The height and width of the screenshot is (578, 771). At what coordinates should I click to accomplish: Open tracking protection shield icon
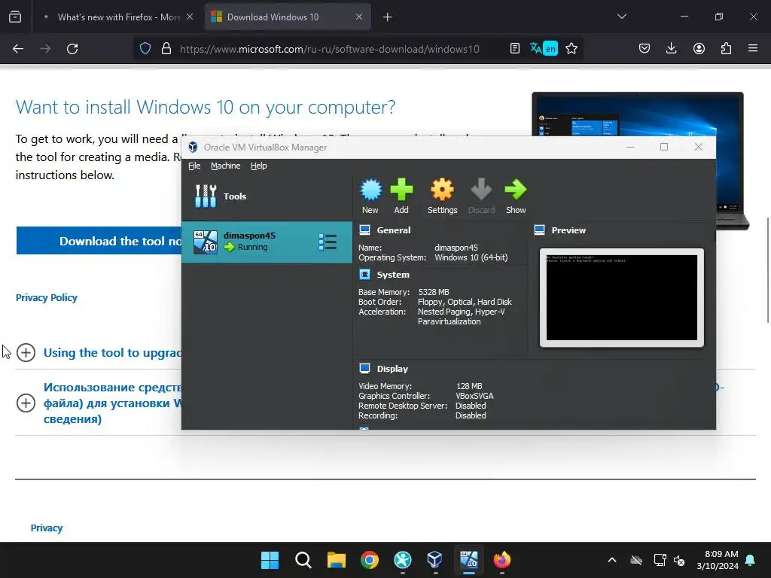(145, 49)
